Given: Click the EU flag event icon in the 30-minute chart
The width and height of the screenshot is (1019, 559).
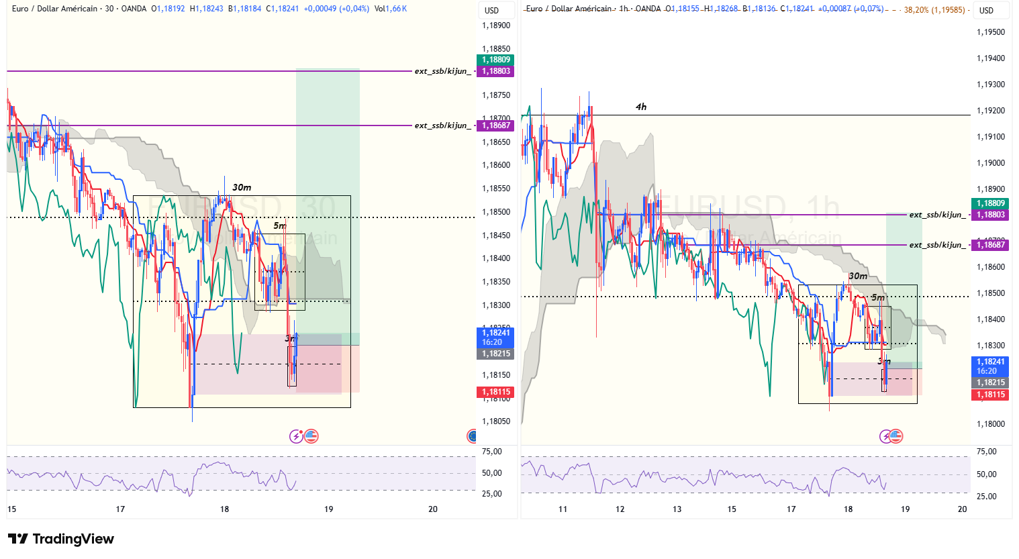Looking at the screenshot, I should (472, 437).
